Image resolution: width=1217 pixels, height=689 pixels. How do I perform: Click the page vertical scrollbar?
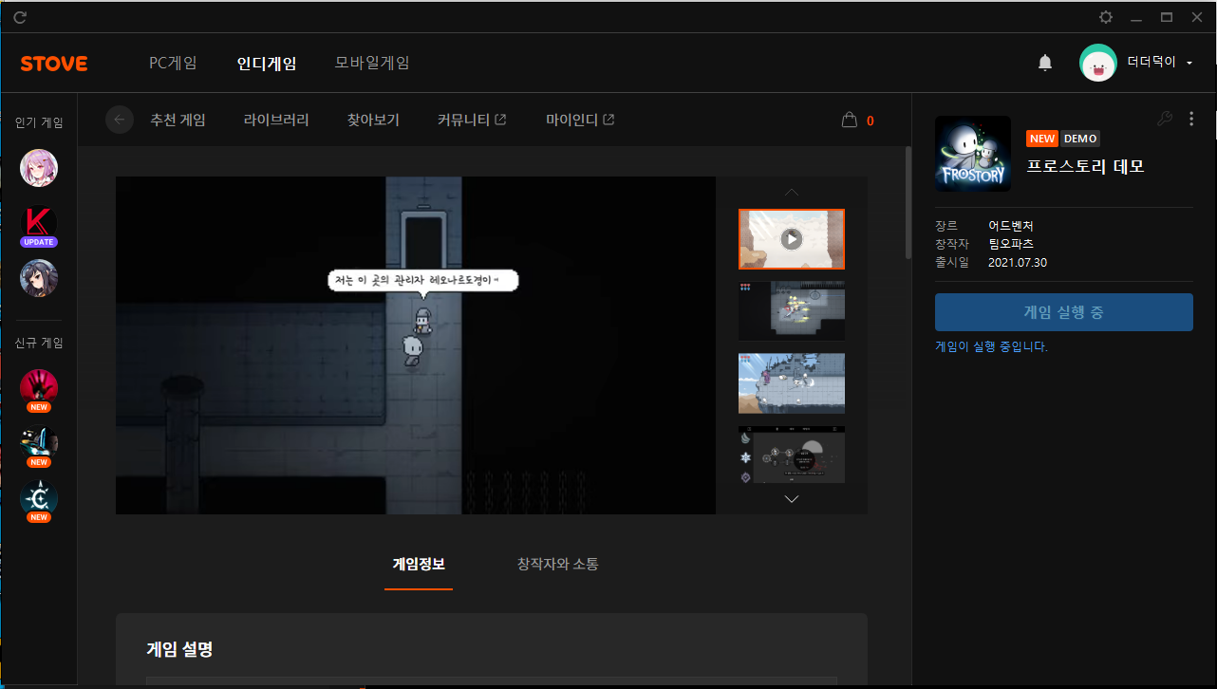click(x=908, y=202)
